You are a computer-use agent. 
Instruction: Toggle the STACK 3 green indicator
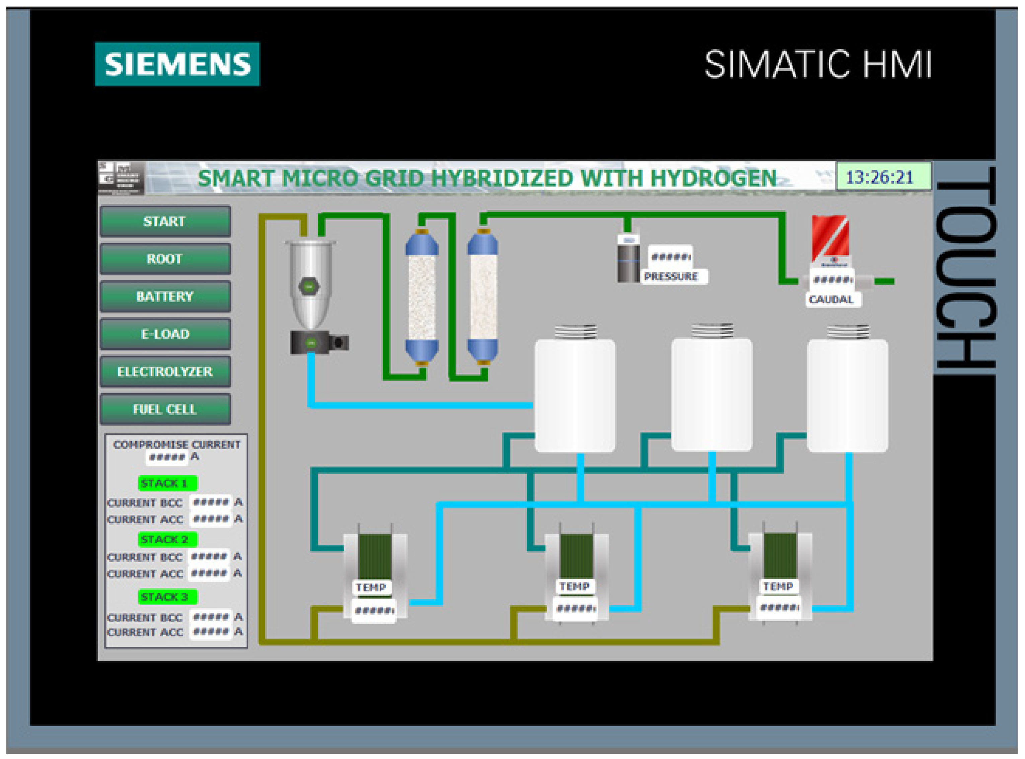pos(168,596)
